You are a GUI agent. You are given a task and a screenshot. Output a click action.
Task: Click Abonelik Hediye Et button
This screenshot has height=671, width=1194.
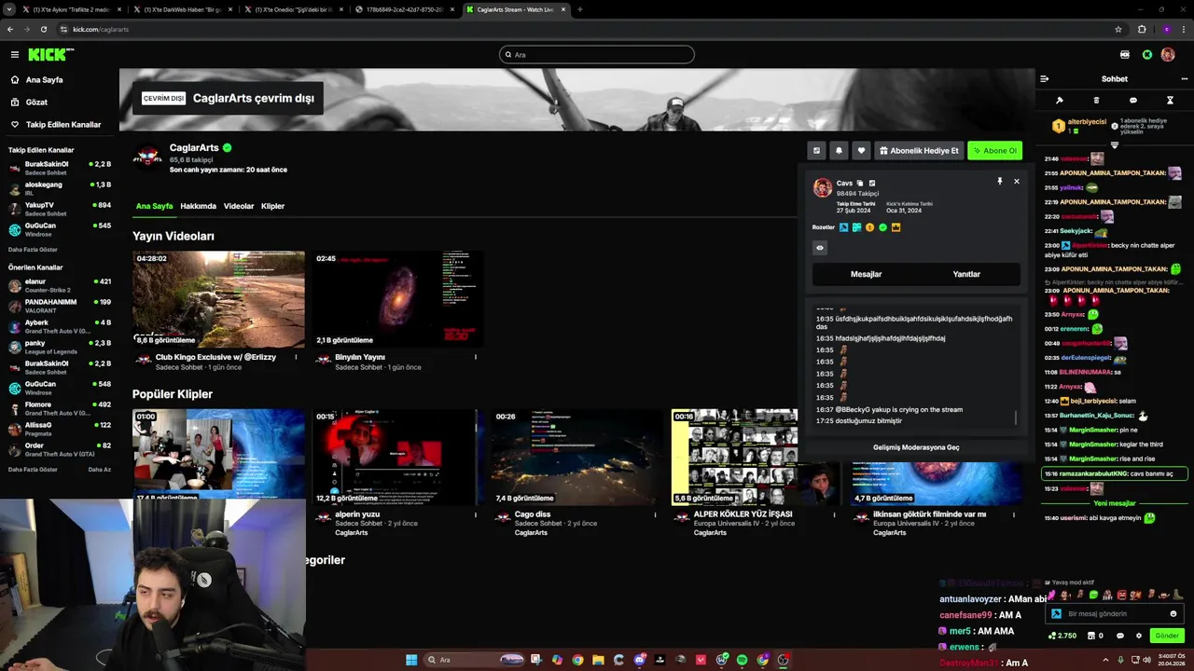pyautogui.click(x=919, y=150)
